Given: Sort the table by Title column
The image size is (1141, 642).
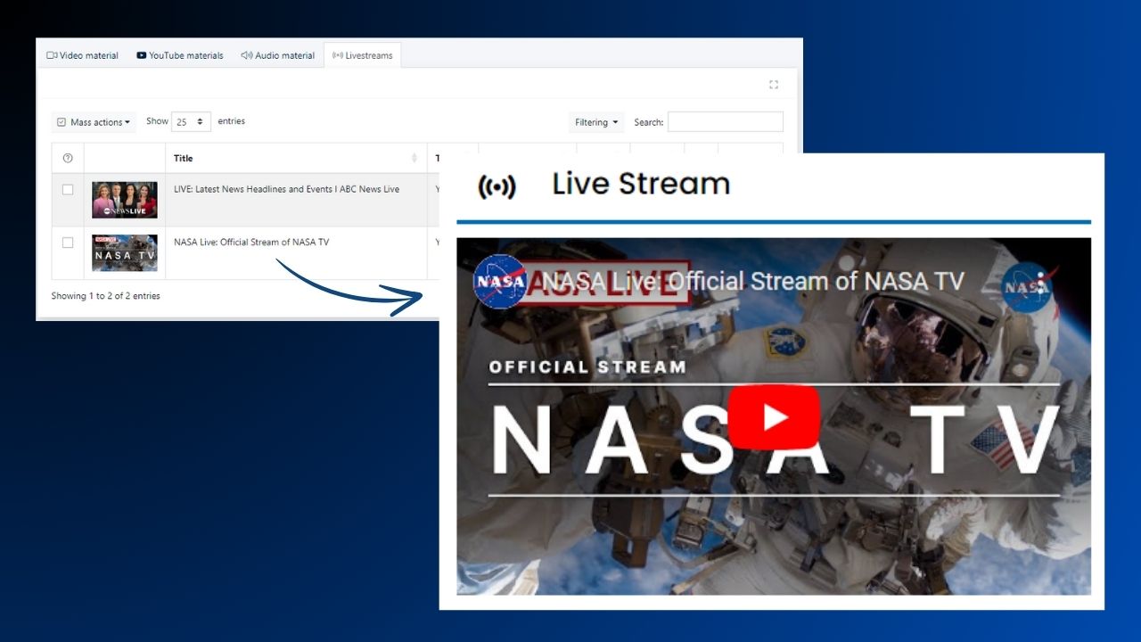Looking at the screenshot, I should [x=296, y=158].
